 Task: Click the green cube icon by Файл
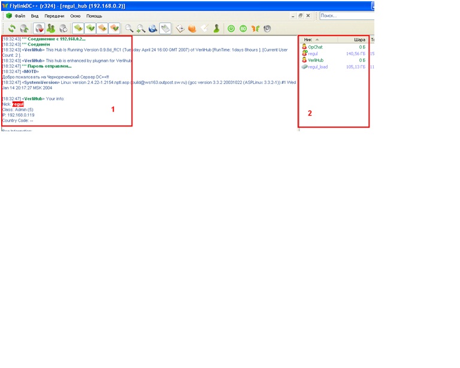point(9,16)
